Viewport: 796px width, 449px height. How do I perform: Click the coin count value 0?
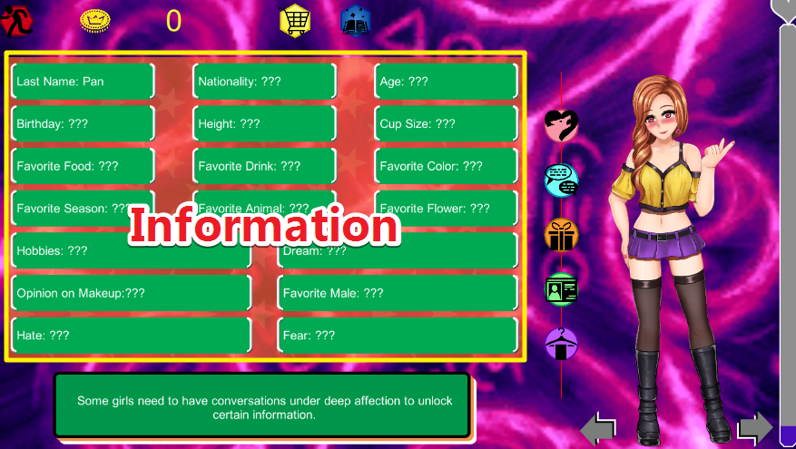[x=173, y=21]
